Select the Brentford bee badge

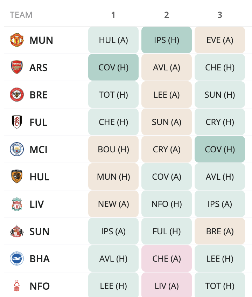tap(17, 95)
